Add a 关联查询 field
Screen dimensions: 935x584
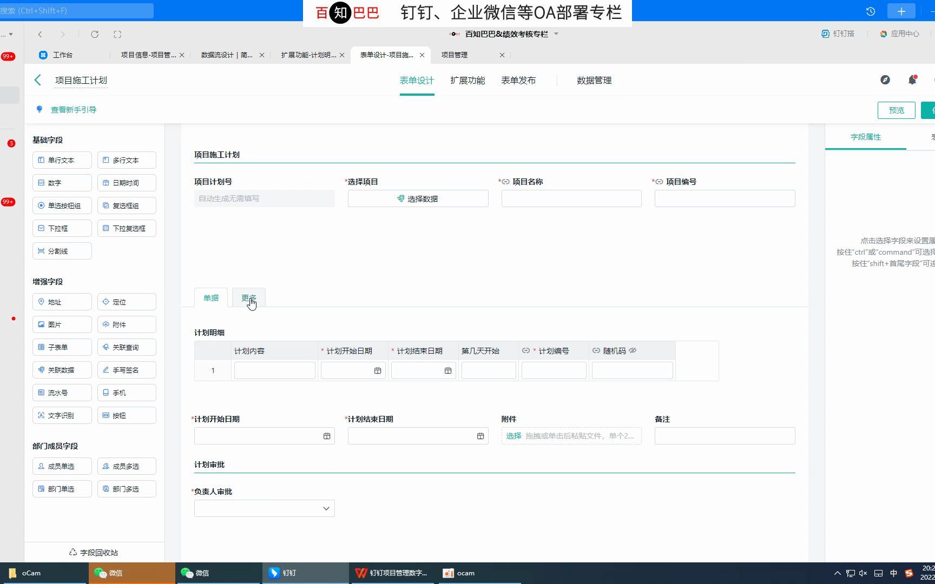(x=127, y=347)
